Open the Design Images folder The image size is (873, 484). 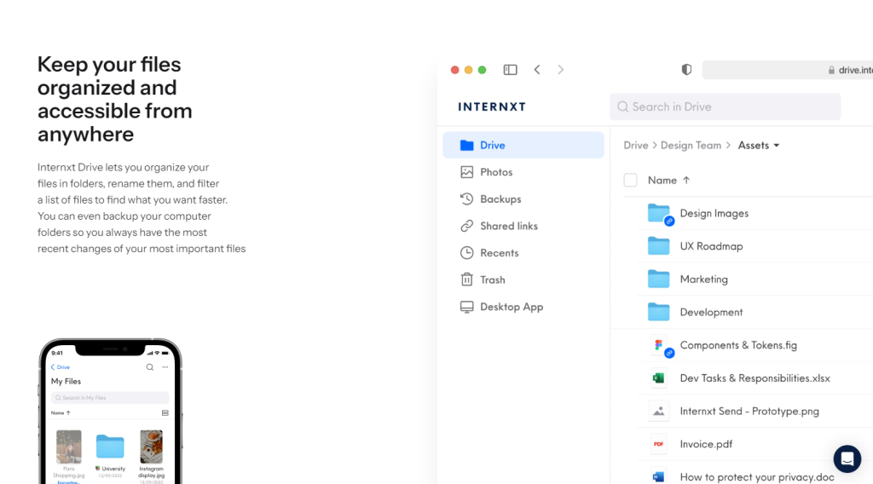point(714,213)
